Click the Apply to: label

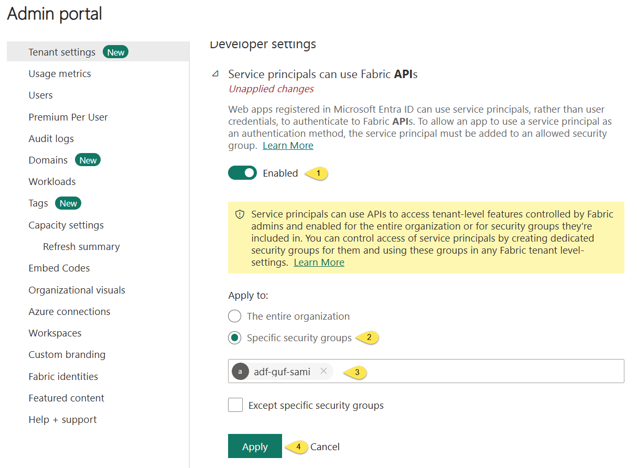click(248, 295)
